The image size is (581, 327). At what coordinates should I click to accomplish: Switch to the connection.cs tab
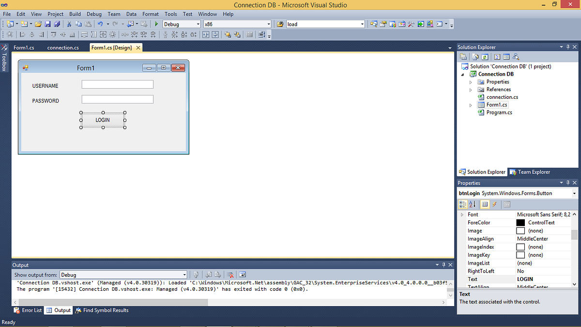coord(62,47)
